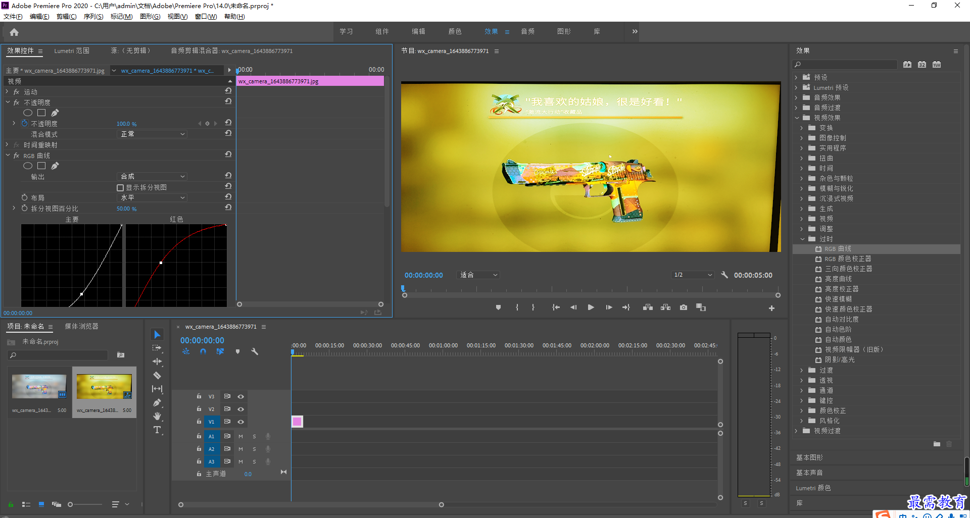Open 序列 menu

(x=93, y=17)
